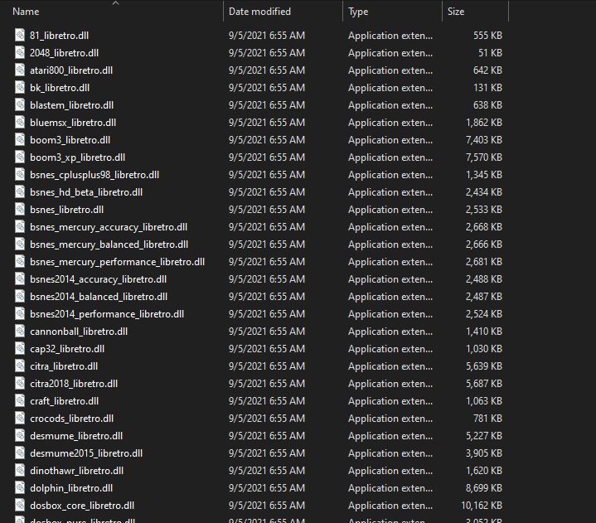Click the cannonball_libretro.dll icon
Screen dimensions: 596x523
click(x=20, y=332)
